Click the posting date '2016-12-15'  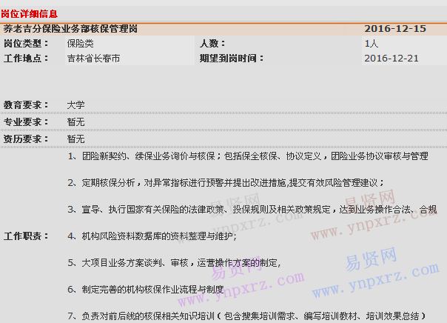395,29
